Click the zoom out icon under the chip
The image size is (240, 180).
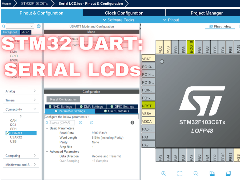click(x=196, y=173)
